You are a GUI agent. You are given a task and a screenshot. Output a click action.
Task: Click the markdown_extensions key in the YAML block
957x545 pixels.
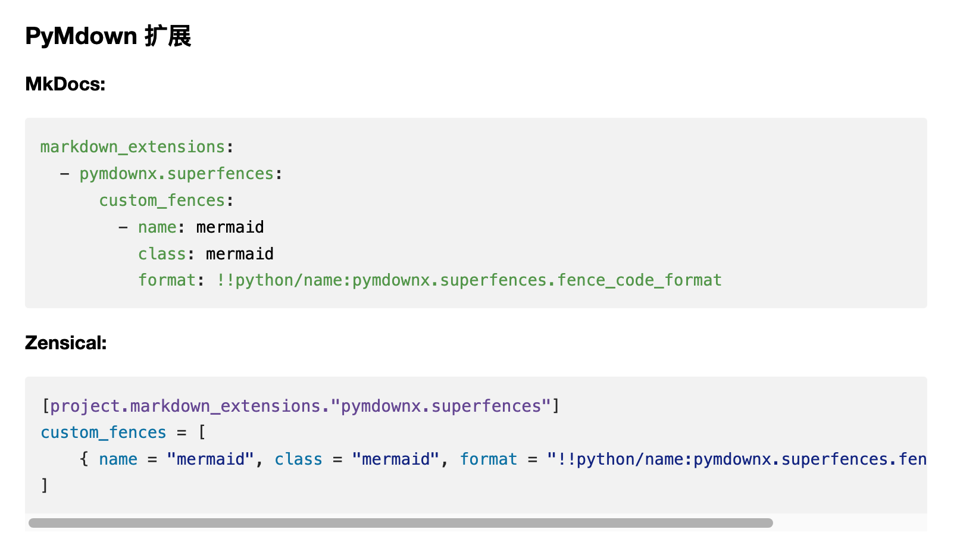(x=133, y=147)
